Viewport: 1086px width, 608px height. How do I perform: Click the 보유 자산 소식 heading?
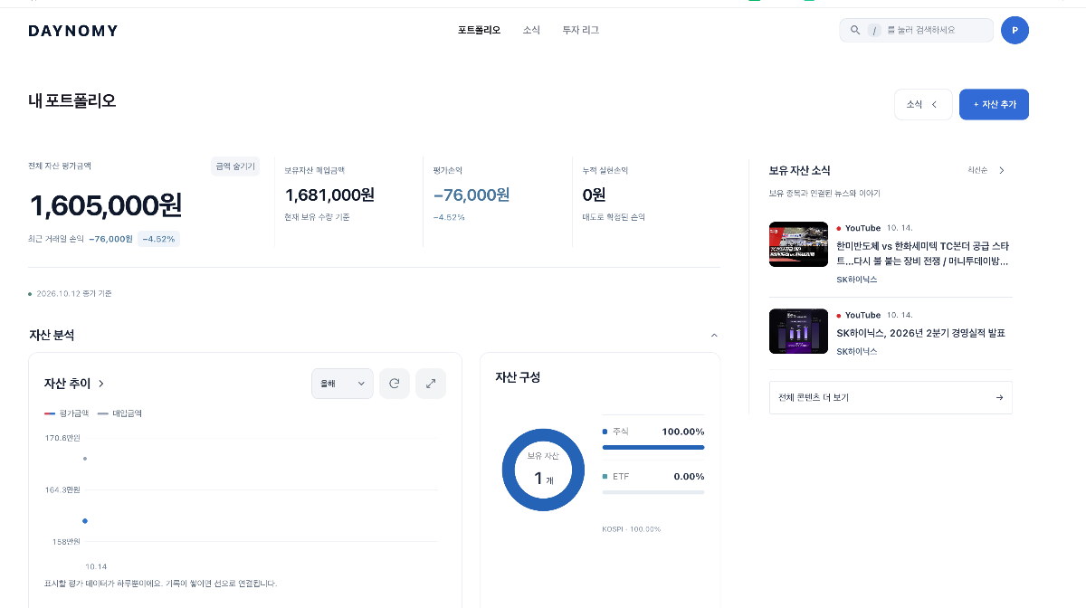click(799, 170)
